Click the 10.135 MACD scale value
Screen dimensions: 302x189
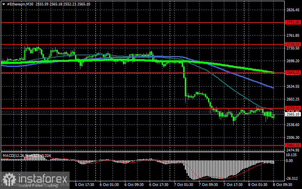click(x=291, y=155)
